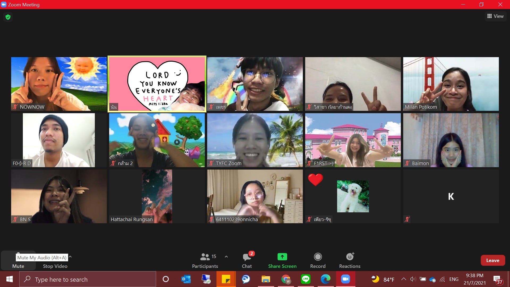Show hidden system tray icons
This screenshot has height=287, width=510.
(x=403, y=279)
